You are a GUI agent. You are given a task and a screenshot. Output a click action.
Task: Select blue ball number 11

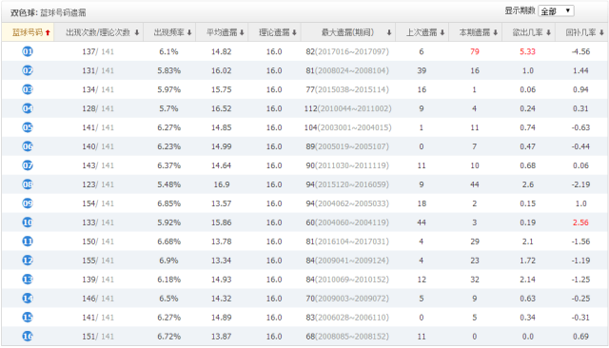coord(28,242)
